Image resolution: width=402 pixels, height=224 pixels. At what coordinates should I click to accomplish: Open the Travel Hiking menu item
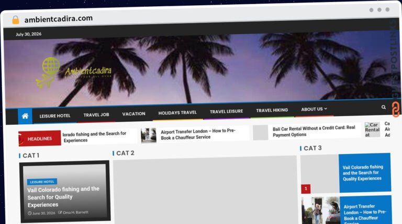coord(272,110)
